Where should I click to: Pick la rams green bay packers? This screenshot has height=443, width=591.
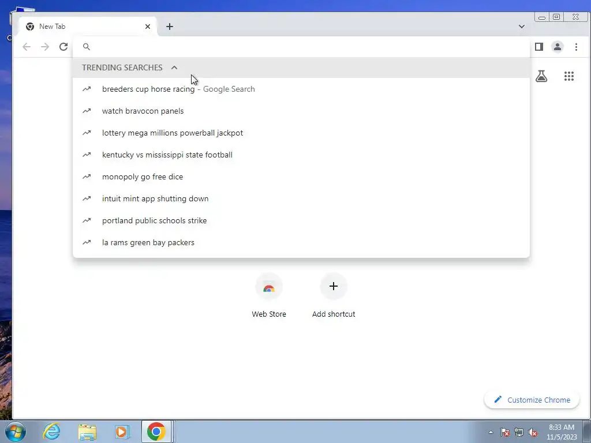[x=301, y=242]
